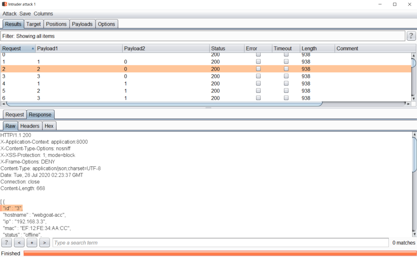Viewport: 417px width, 257px height.
Task: Switch to the Target tab
Action: click(x=34, y=24)
